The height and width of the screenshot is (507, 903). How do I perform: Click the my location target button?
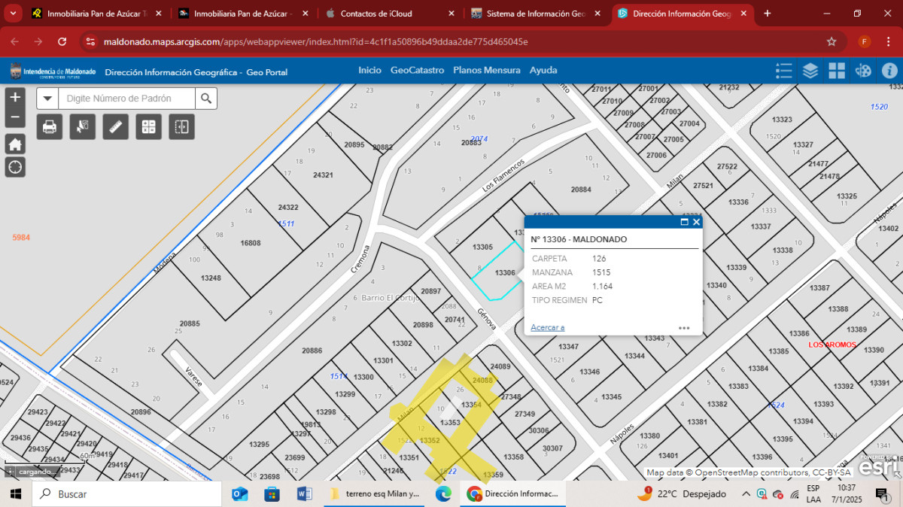point(15,167)
